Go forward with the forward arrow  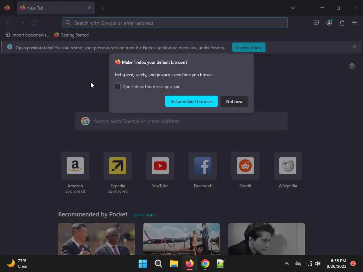coord(21,23)
